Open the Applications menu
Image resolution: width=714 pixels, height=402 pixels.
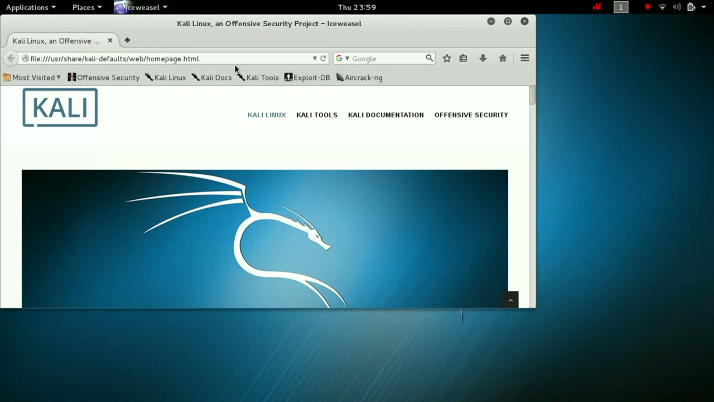tap(31, 7)
